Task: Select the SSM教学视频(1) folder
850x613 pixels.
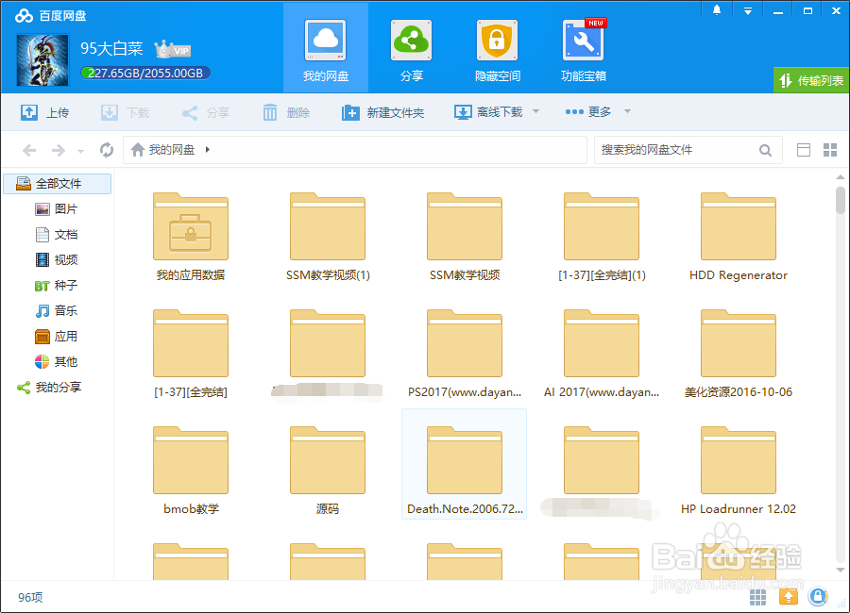Action: [328, 238]
